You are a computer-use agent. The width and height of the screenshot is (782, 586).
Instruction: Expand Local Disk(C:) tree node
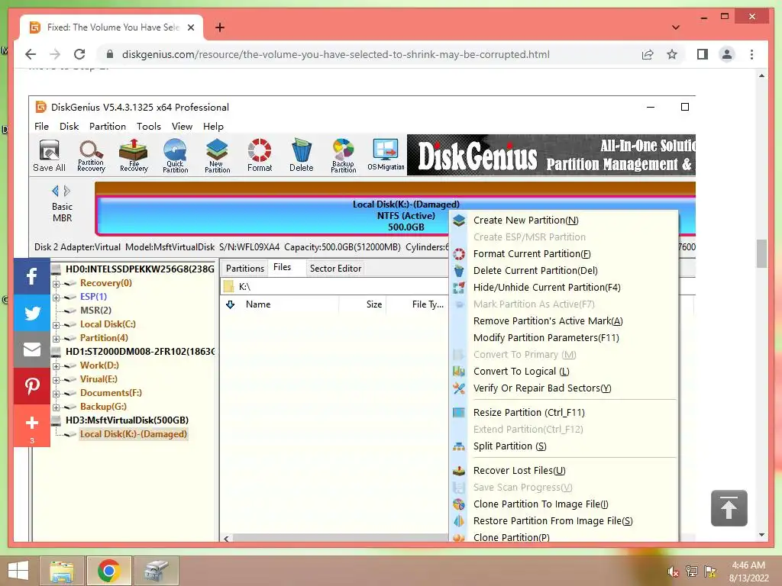pos(56,325)
